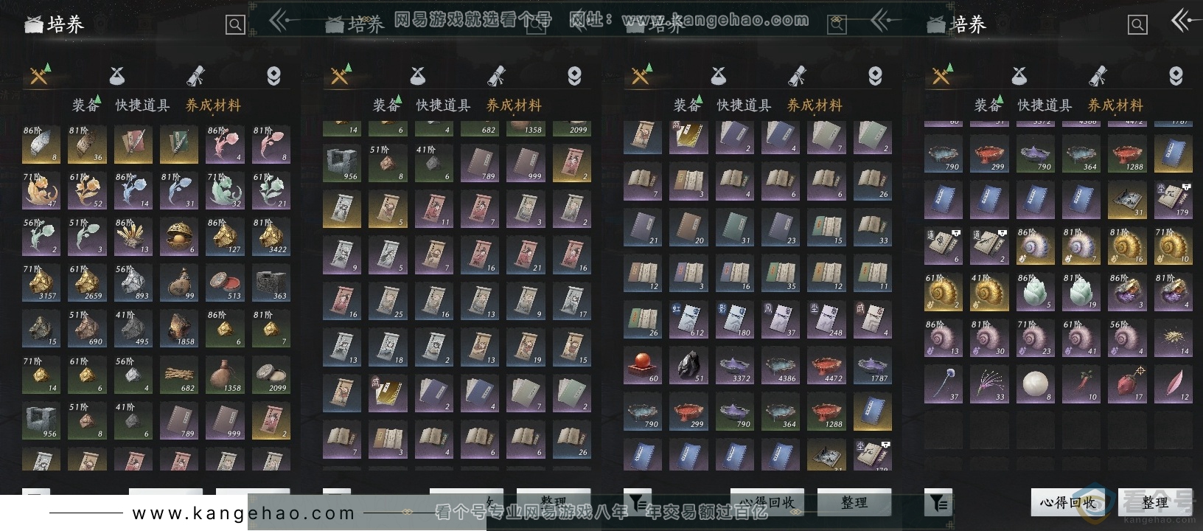Image resolution: width=1203 pixels, height=531 pixels.
Task: Click 心得回收 button in the third panel
Action: [x=767, y=502]
